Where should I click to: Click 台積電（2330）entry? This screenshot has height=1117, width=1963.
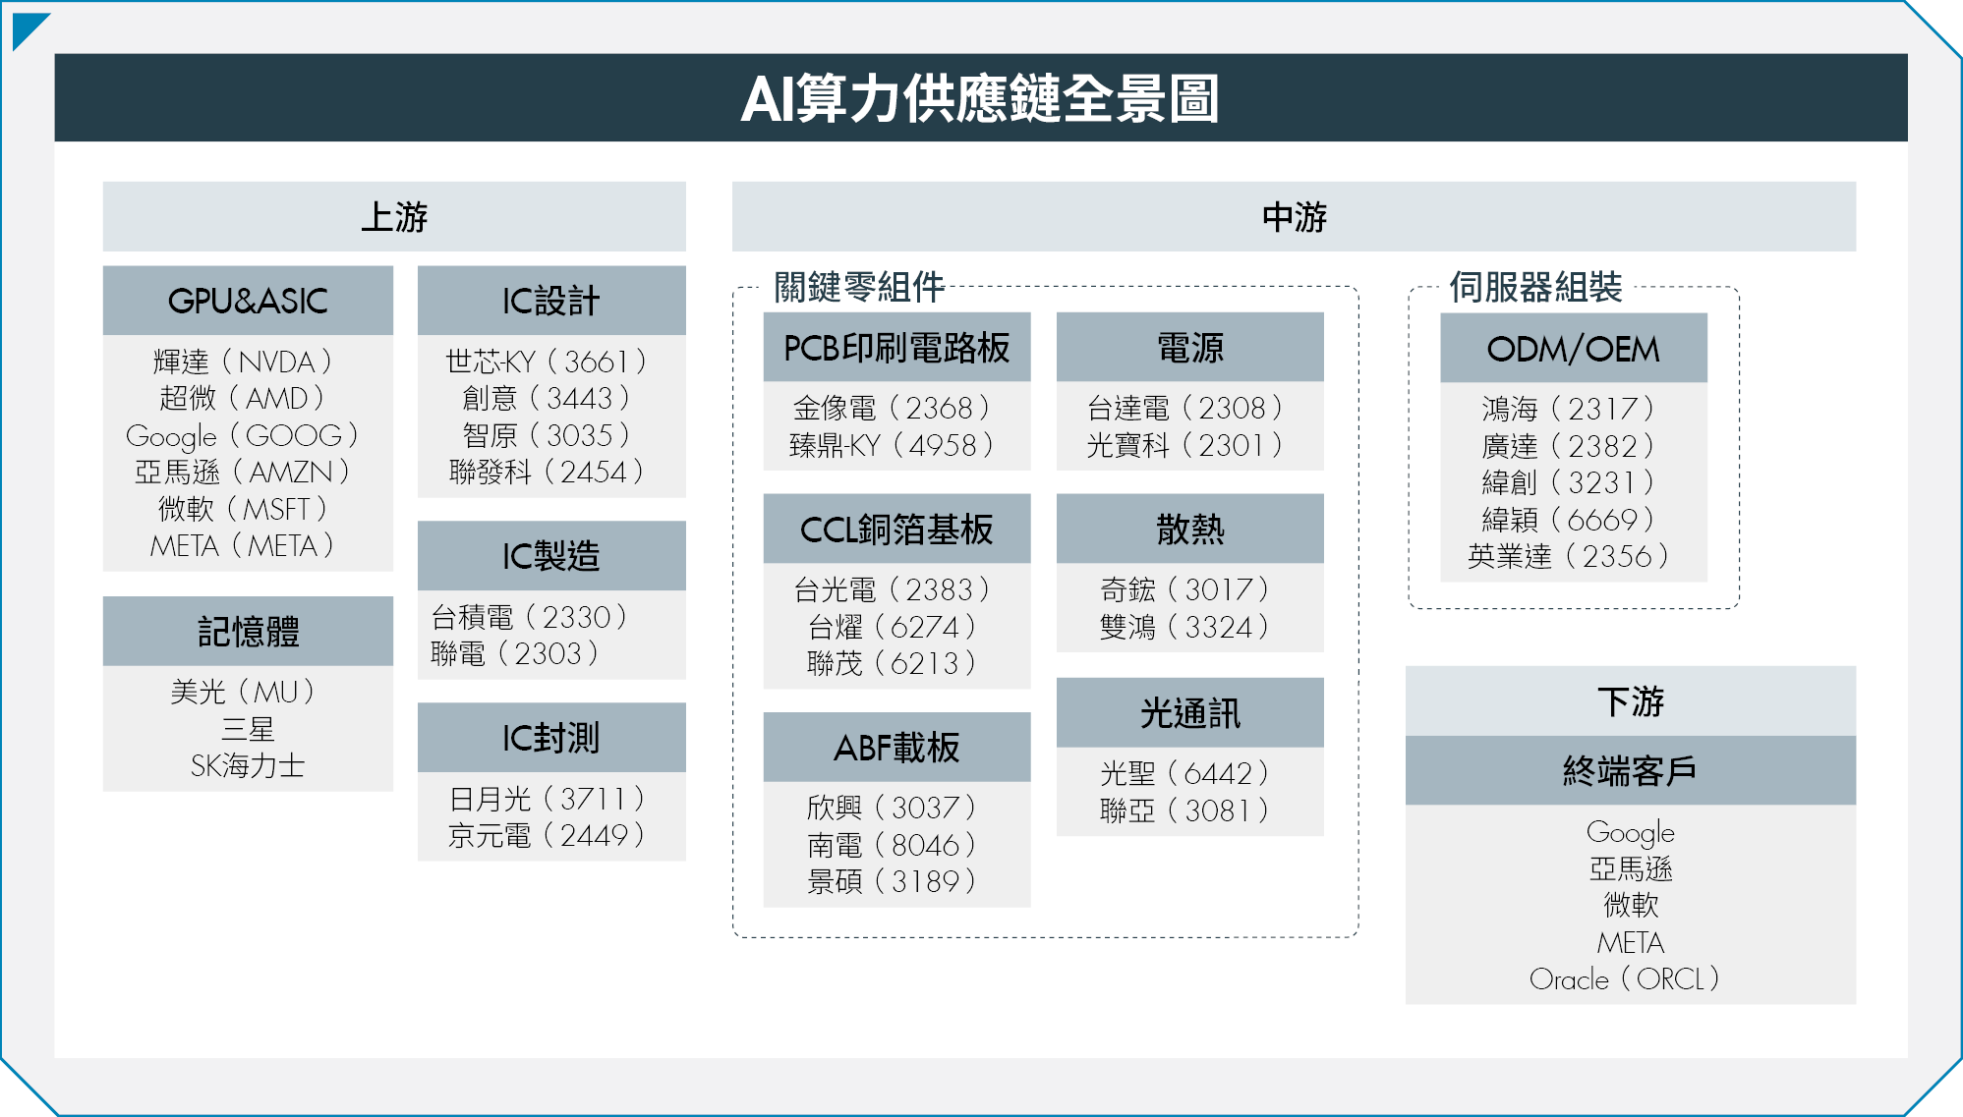[x=529, y=617]
